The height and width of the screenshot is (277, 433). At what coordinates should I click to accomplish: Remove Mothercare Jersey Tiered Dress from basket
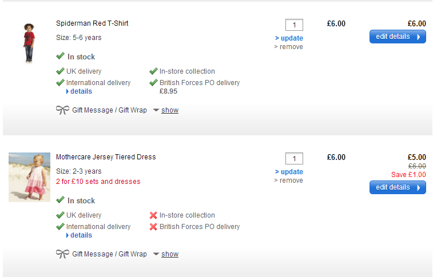288,180
